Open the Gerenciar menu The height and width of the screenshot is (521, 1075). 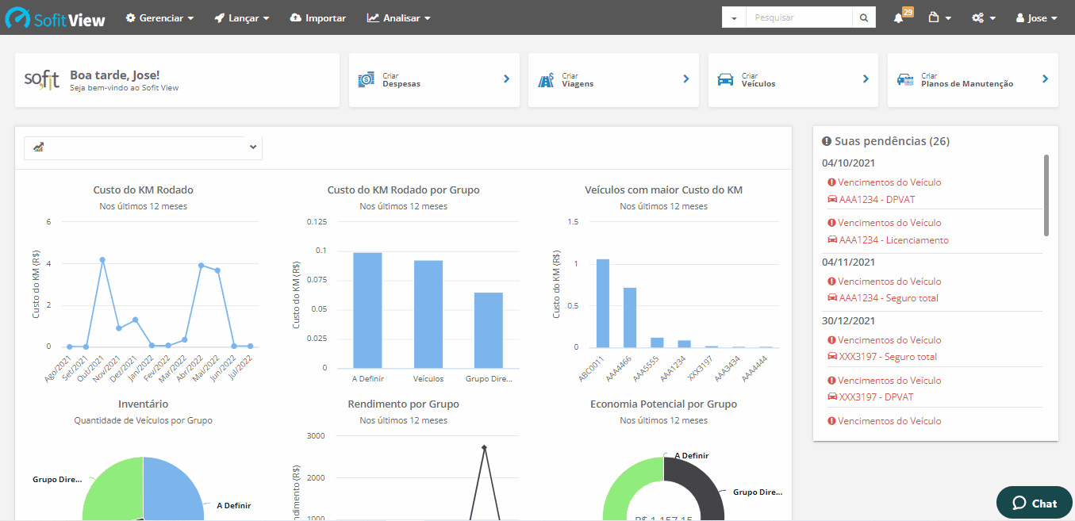[x=159, y=17]
